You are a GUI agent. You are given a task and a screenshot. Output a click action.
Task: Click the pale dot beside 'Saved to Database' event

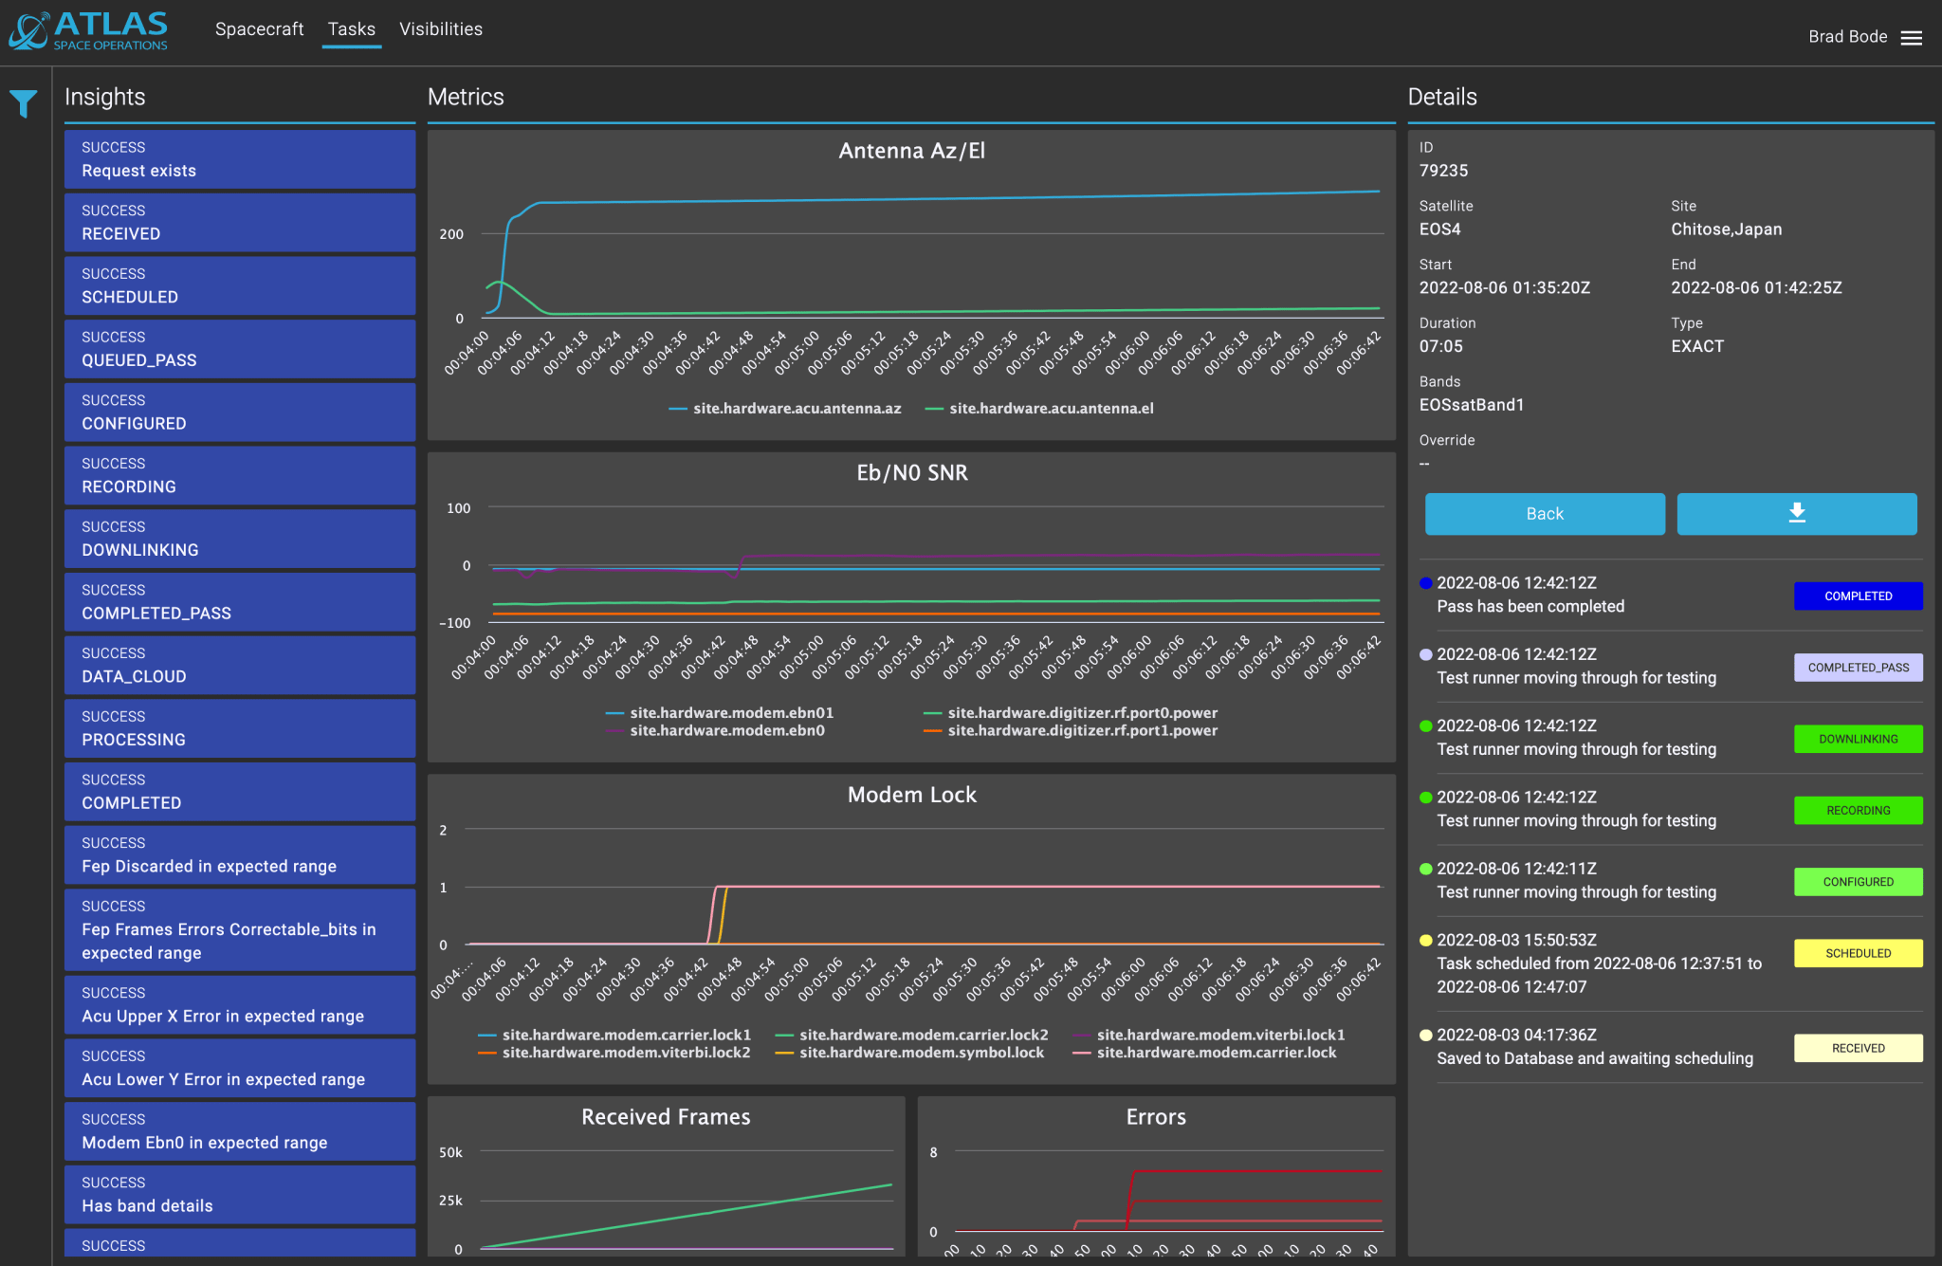1425,1036
